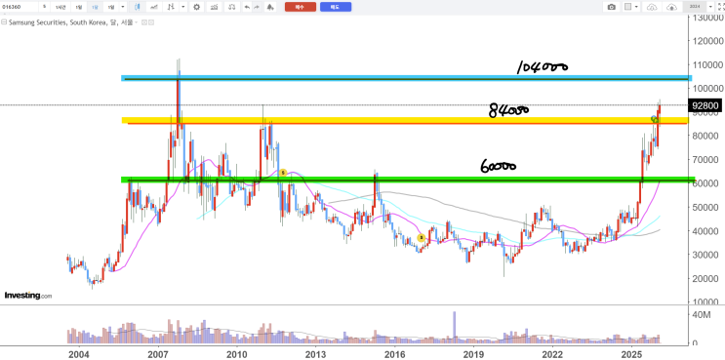Image resolution: width=725 pixels, height=360 pixels.
Task: Click the 016360 symbol input field
Action: [x=19, y=7]
